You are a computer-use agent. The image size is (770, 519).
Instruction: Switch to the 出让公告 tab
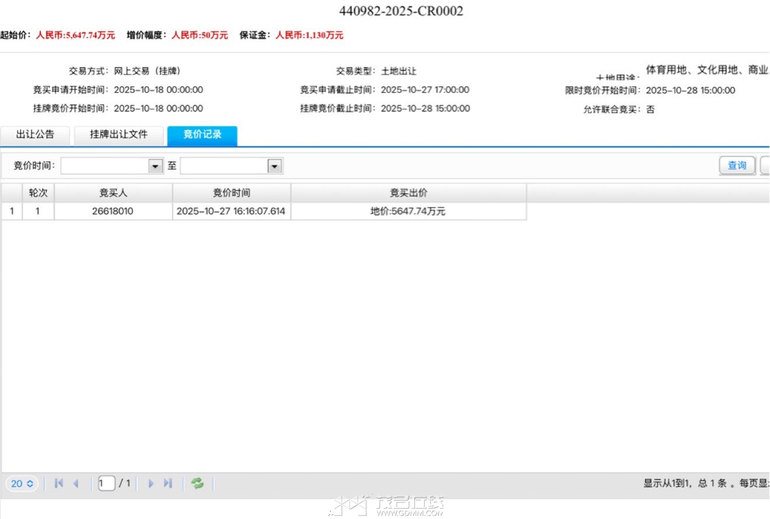click(35, 135)
